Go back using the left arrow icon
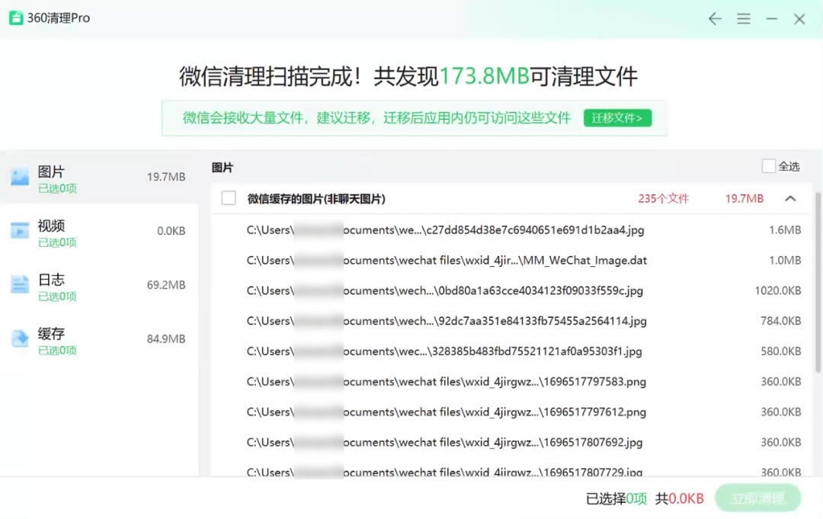Image resolution: width=823 pixels, height=519 pixels. coord(715,19)
